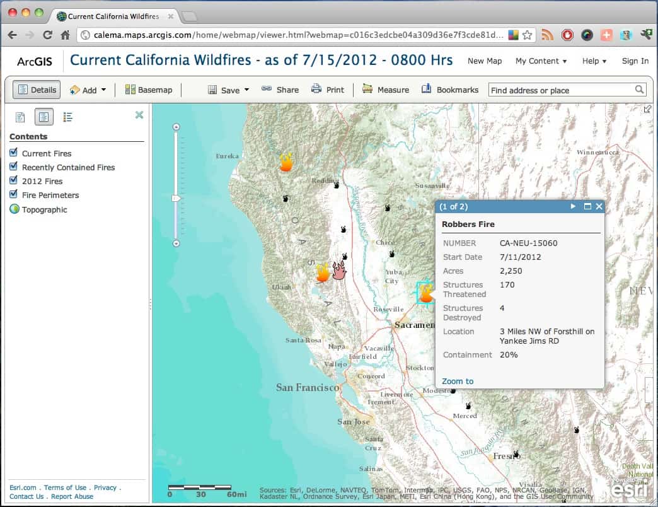Click the Sign In link
The height and width of the screenshot is (507, 658).
pyautogui.click(x=635, y=61)
